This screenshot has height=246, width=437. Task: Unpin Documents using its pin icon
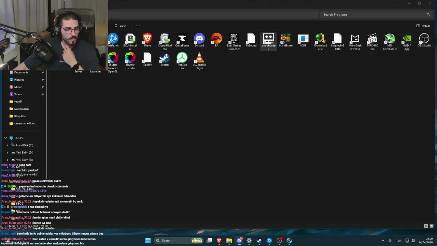click(43, 72)
